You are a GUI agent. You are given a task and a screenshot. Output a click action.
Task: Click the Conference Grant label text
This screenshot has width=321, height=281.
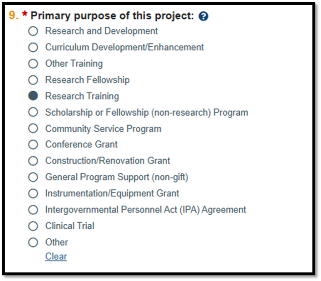pyautogui.click(x=81, y=145)
